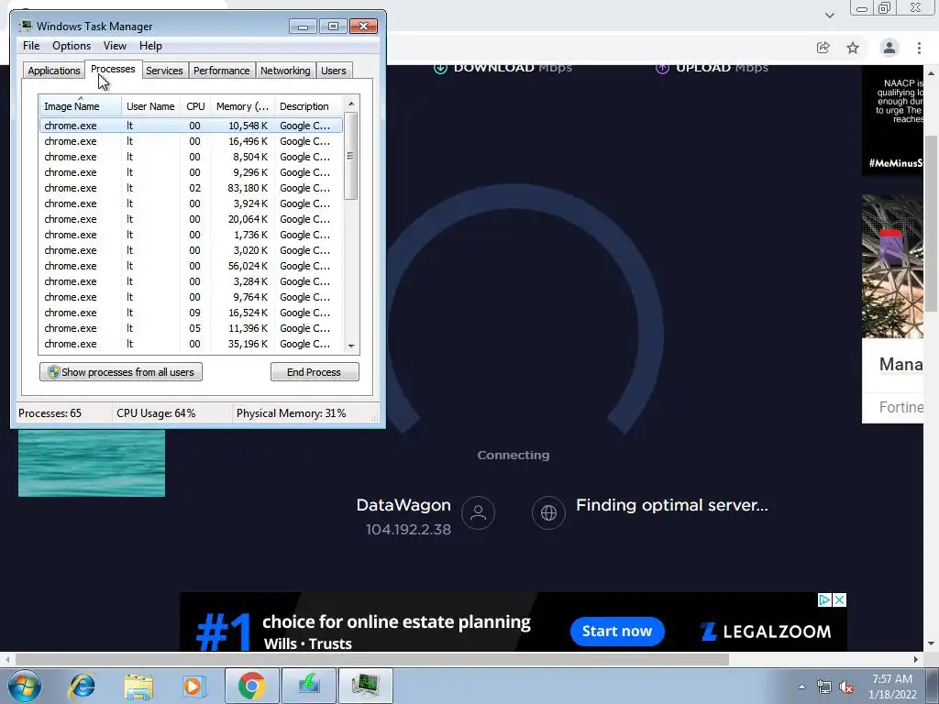Click browser page vertical scrollbar thumb
The image size is (939, 704).
931,223
